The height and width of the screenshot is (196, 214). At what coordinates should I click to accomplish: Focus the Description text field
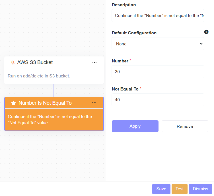pyautogui.click(x=158, y=16)
